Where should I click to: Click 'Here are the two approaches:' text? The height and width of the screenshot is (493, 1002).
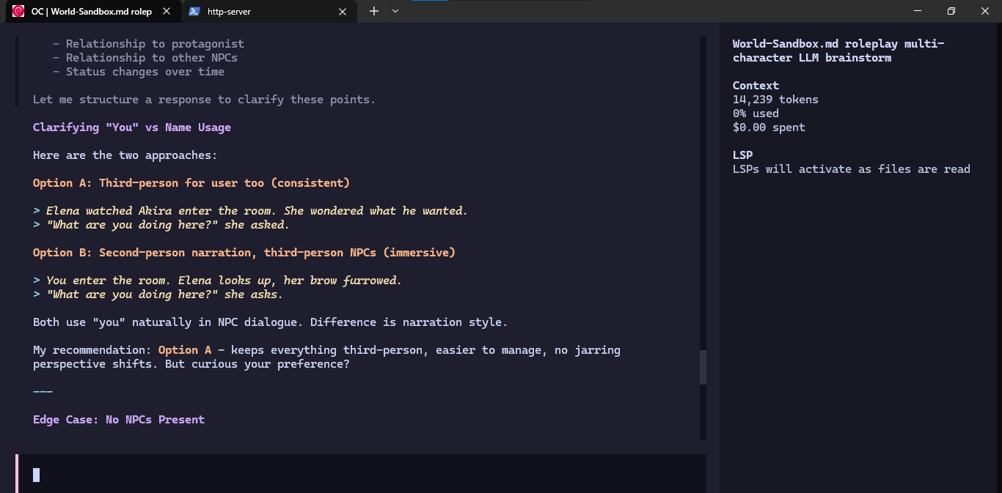point(125,155)
